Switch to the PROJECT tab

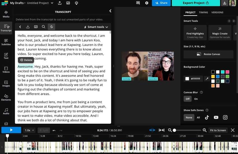click(x=190, y=13)
